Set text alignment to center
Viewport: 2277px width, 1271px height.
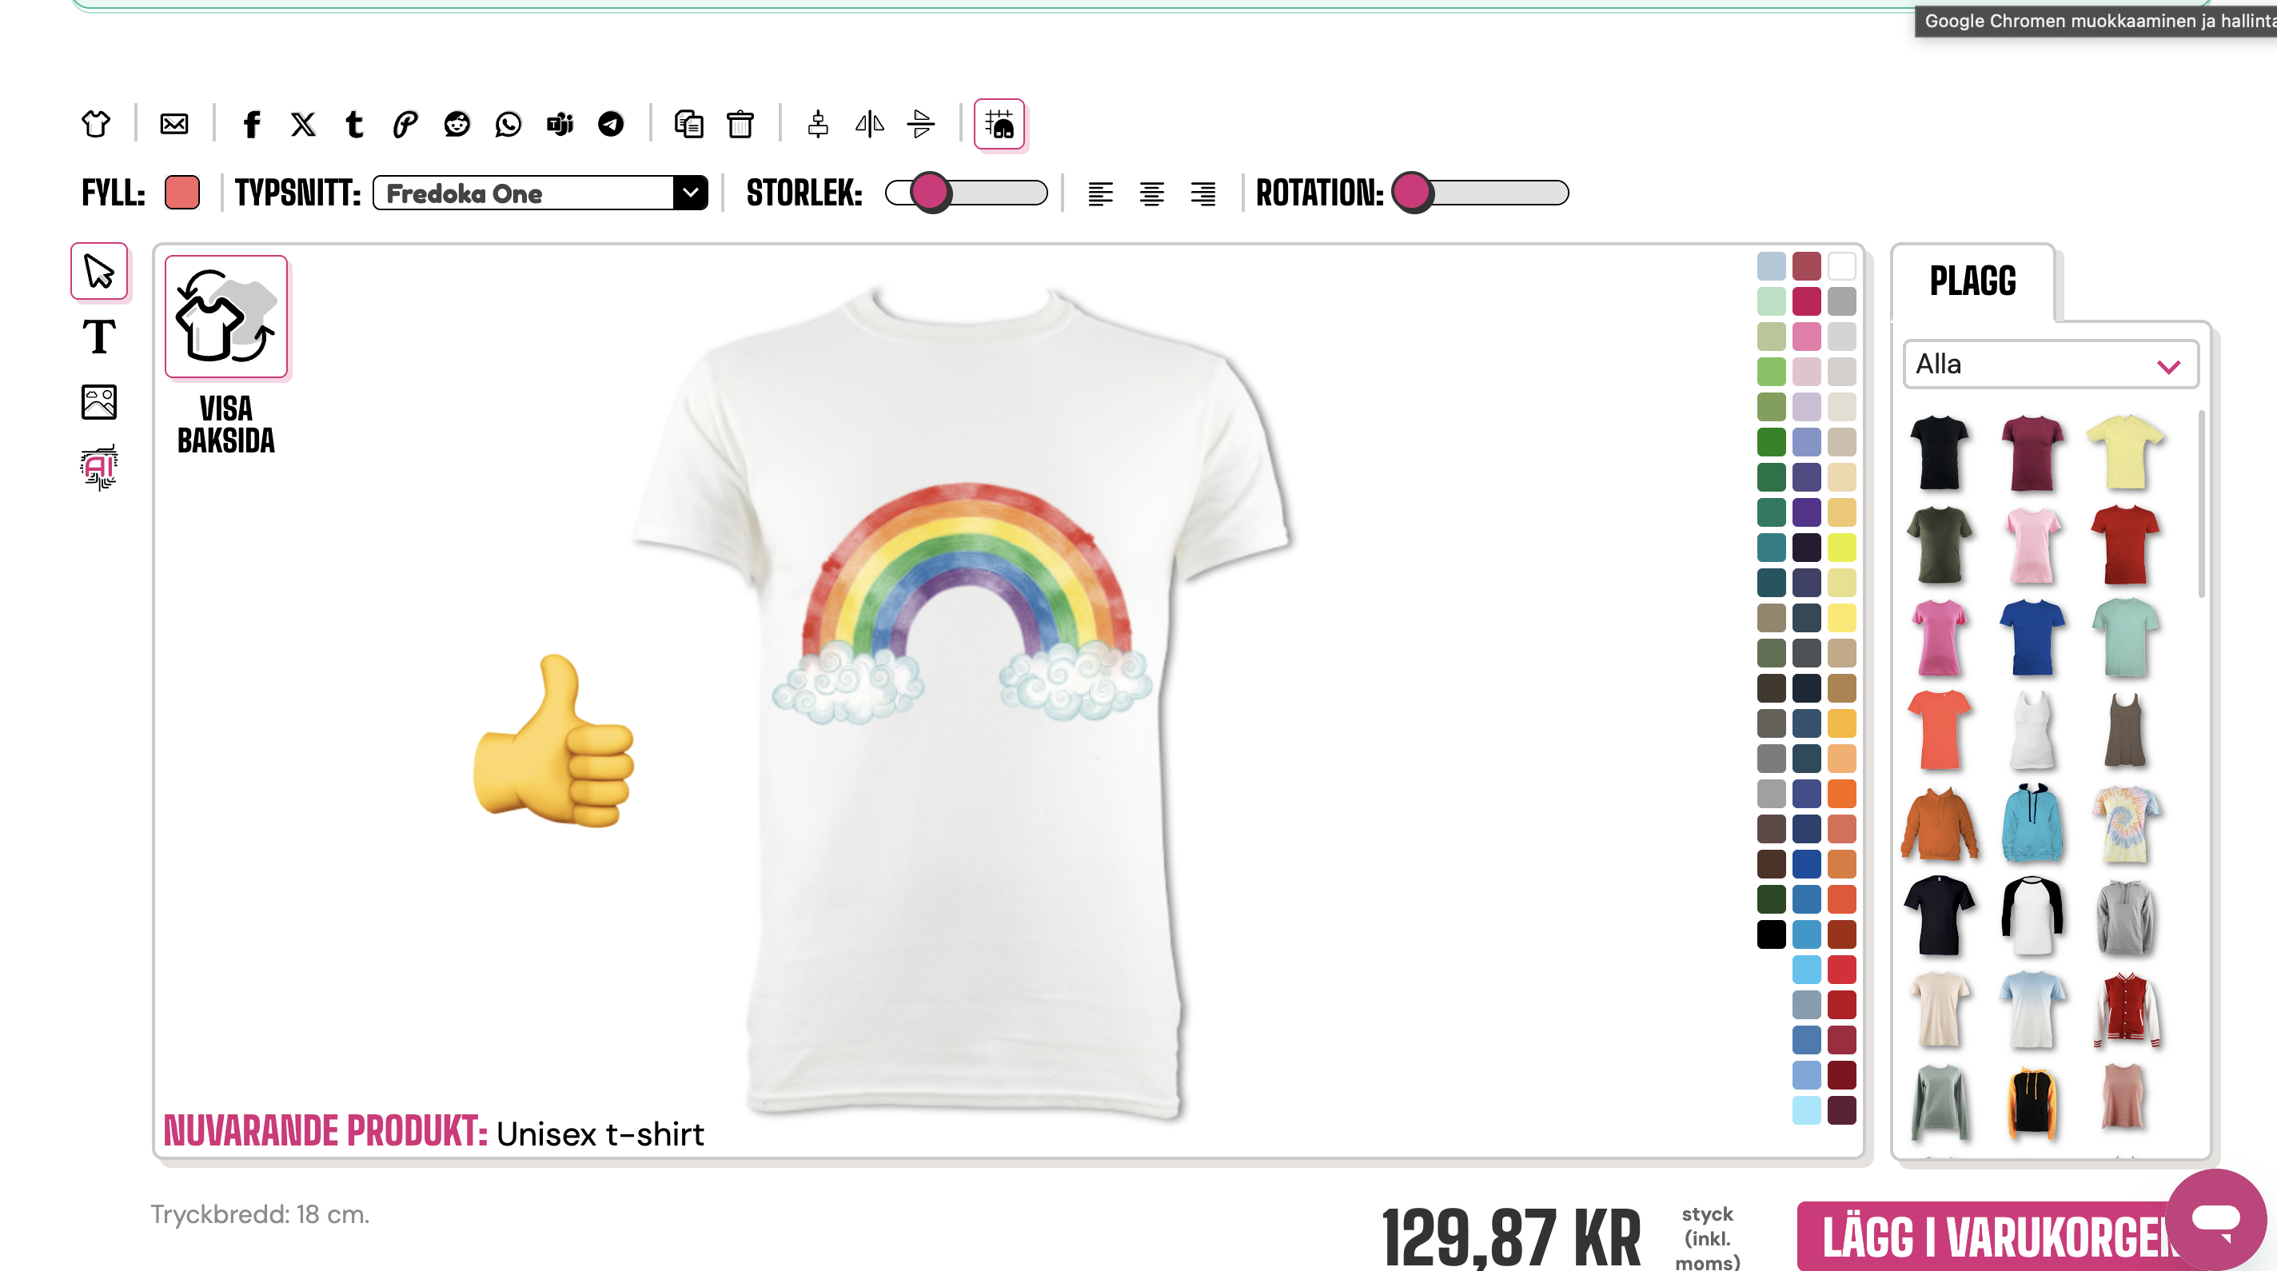pos(1150,193)
